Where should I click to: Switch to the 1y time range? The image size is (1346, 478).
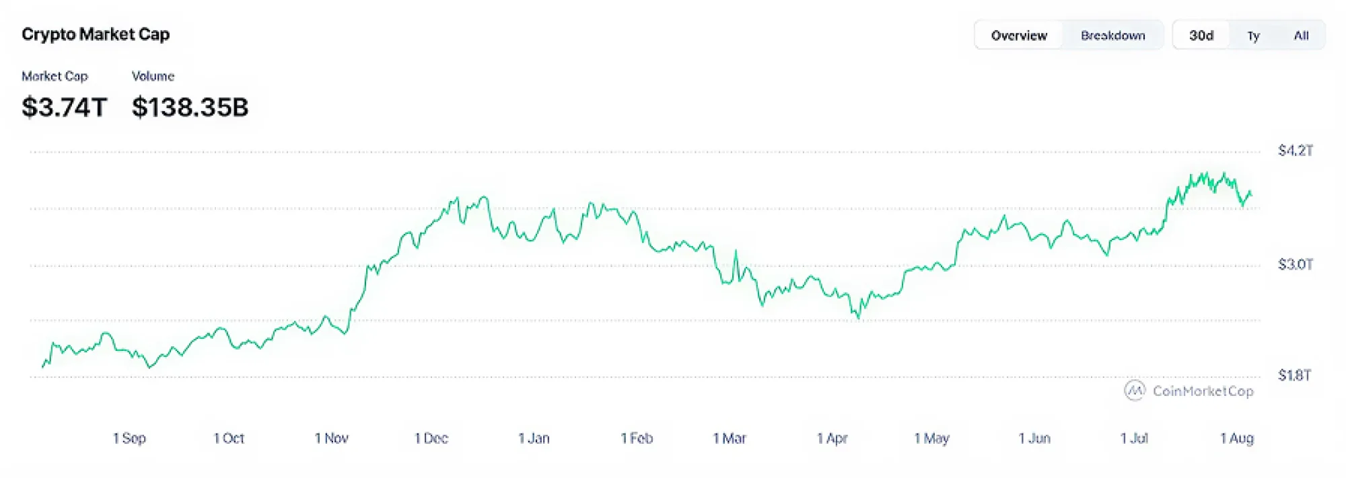[1254, 36]
